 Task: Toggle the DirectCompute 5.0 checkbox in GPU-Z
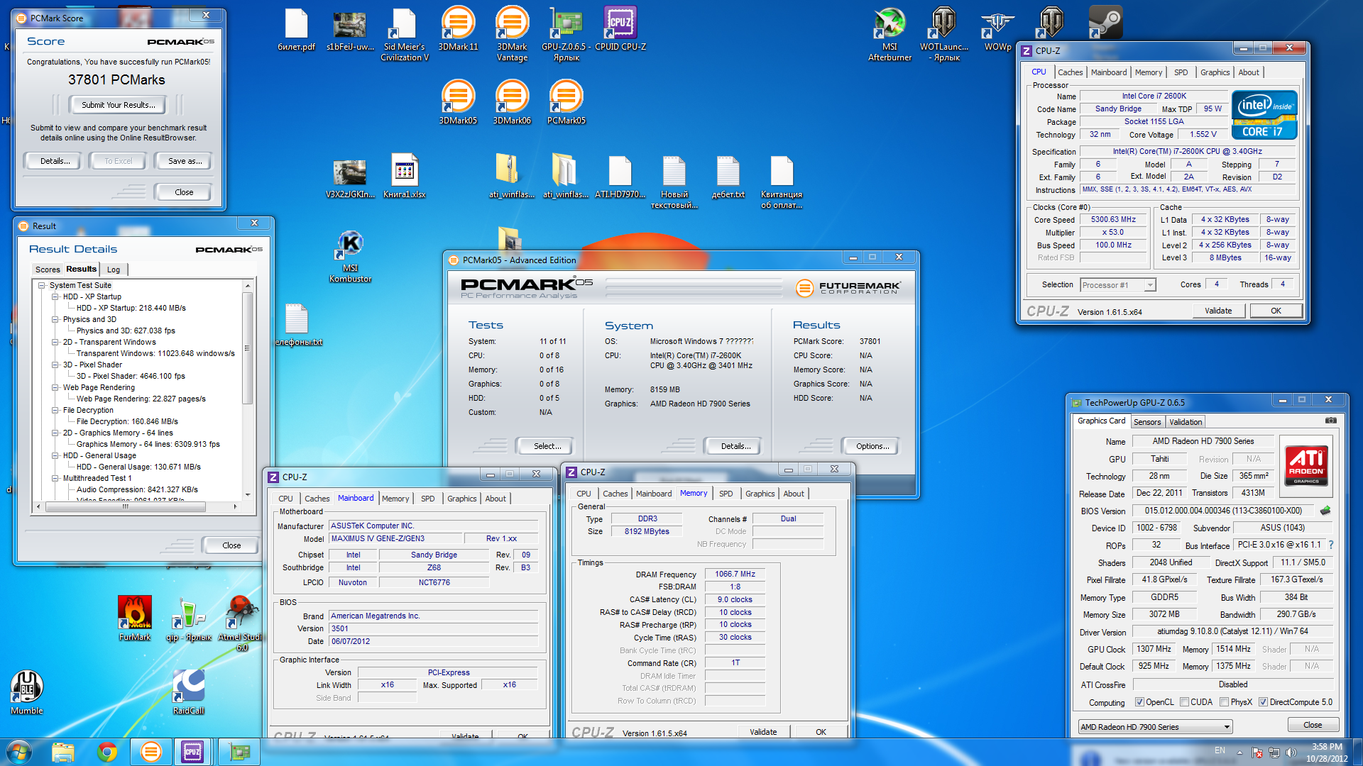1263,702
